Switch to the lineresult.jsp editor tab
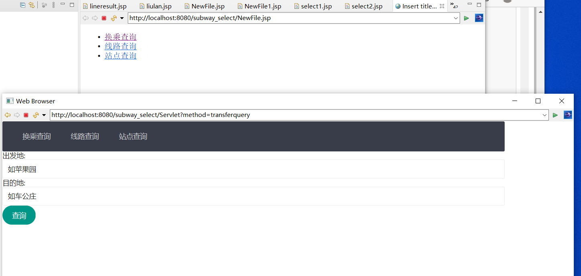Screen dimensions: 581x276 [x=104, y=6]
